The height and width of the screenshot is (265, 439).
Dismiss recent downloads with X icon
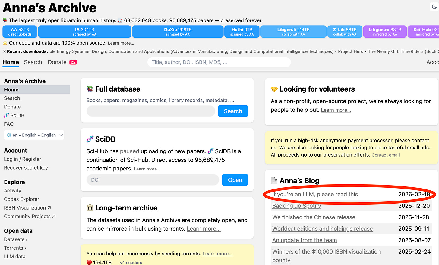(4, 51)
